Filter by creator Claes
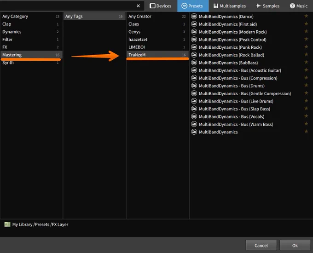The image size is (313, 253). (157, 24)
